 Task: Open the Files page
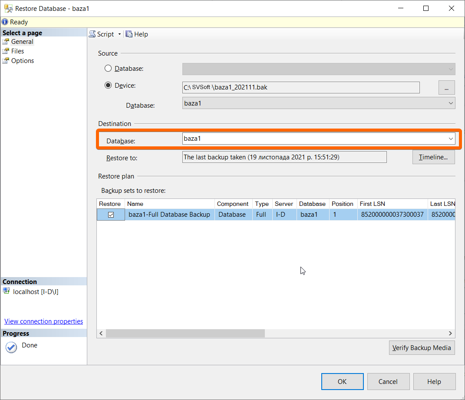point(17,51)
